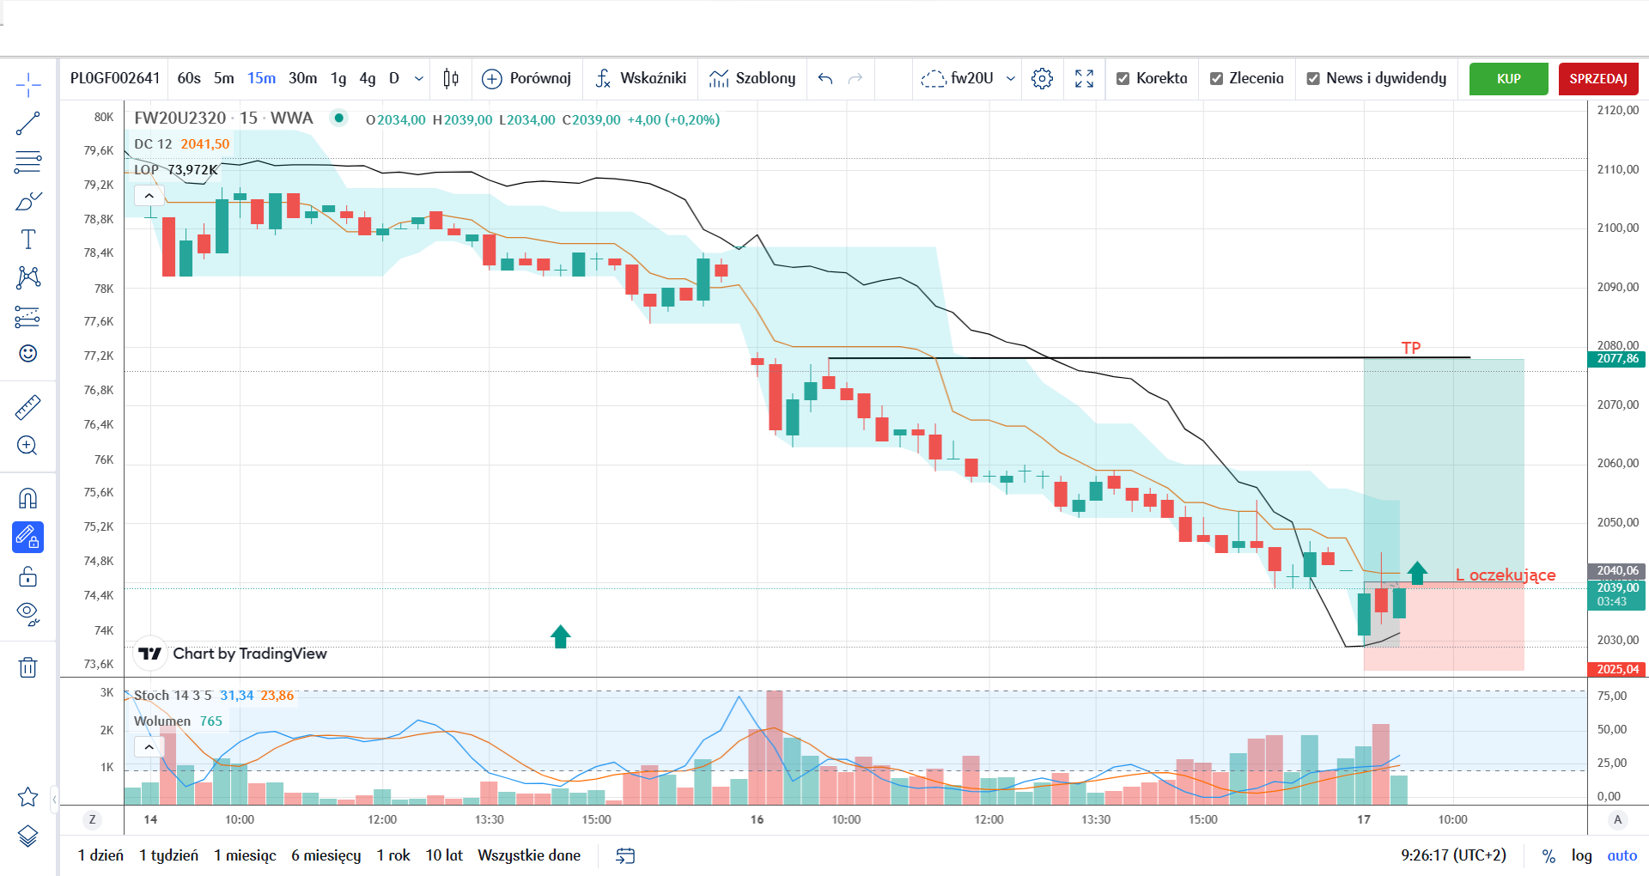Open timezone menu 9:26:17 (UTC+2)
Viewport: 1649px width, 876px height.
tap(1453, 855)
